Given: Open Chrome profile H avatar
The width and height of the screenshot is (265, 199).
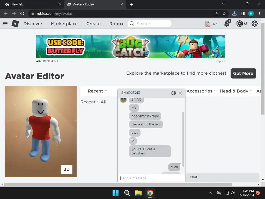Looking at the screenshot, I should click(251, 13).
